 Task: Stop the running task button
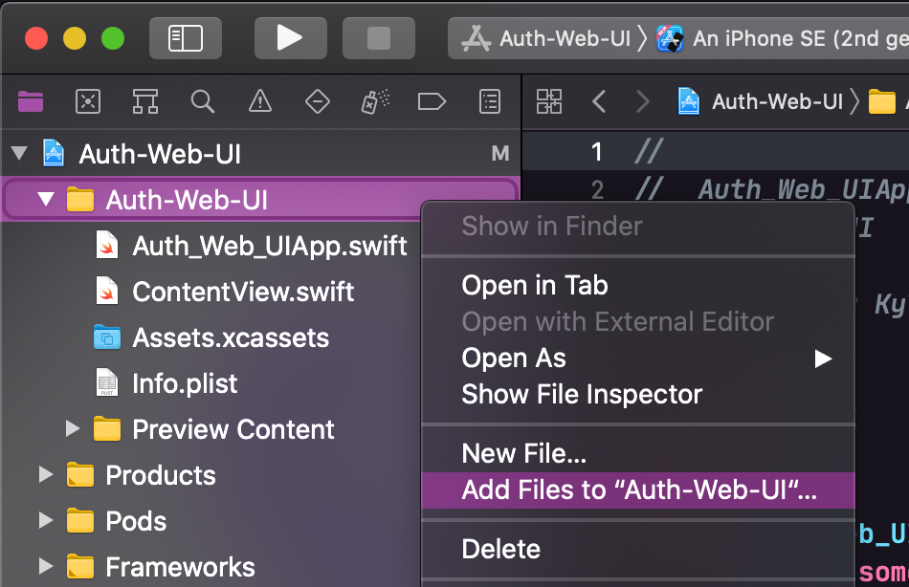coord(379,38)
